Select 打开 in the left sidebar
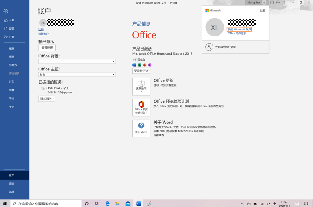The image size is (313, 207). pyautogui.click(x=12, y=37)
